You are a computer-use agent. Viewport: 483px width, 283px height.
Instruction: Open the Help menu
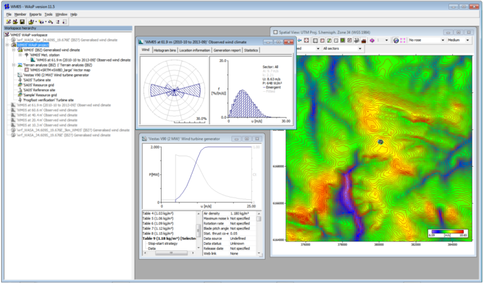point(74,14)
